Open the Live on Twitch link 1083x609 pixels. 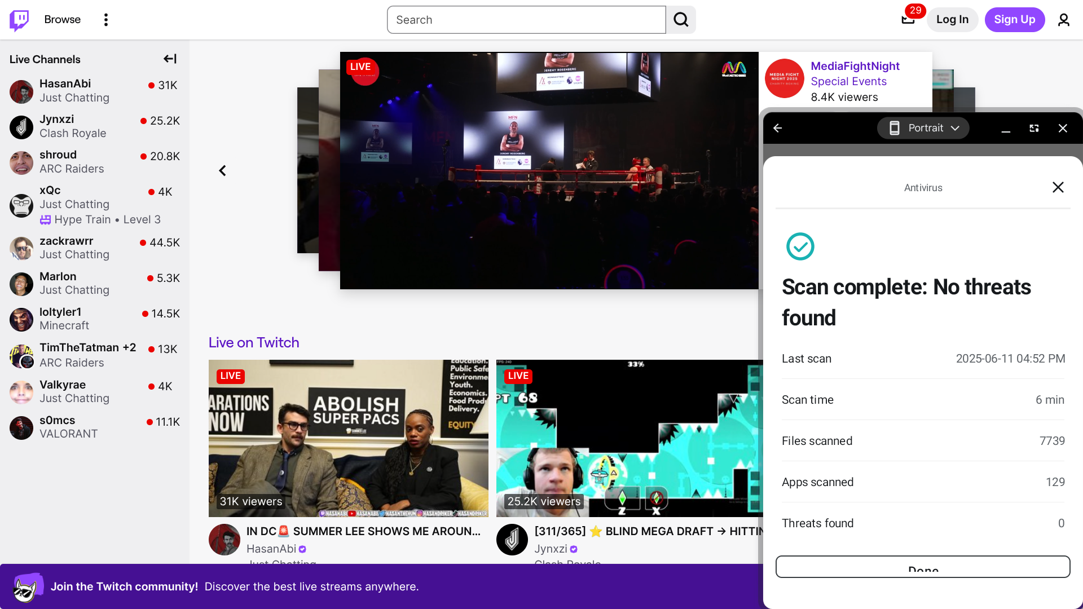tap(254, 342)
